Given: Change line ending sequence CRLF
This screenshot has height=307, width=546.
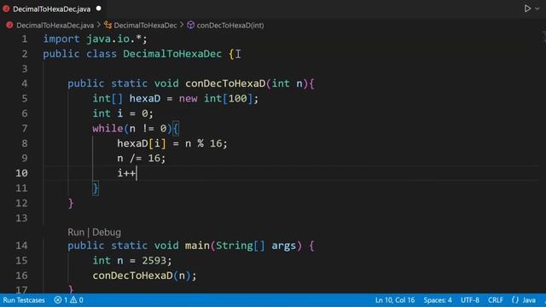Looking at the screenshot, I should coord(495,300).
